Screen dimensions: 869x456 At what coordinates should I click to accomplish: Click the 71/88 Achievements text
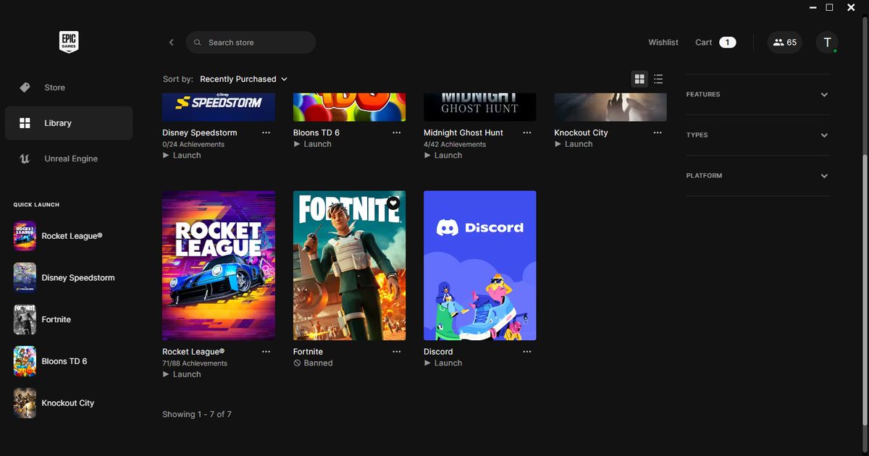(195, 363)
